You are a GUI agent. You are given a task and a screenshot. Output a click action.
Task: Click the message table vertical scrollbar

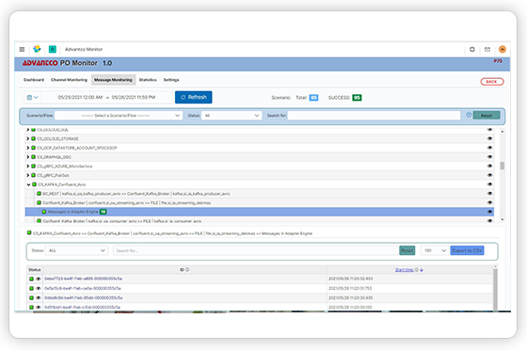coord(495,289)
